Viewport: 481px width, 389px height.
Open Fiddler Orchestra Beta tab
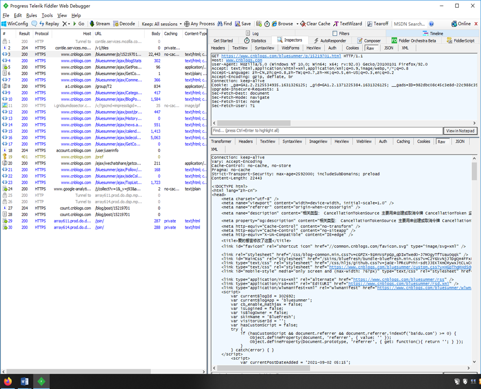point(414,40)
